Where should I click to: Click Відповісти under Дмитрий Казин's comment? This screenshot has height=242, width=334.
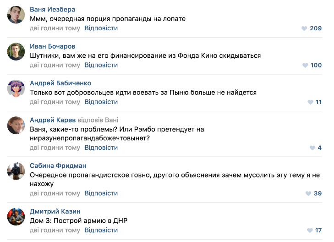tap(101, 230)
